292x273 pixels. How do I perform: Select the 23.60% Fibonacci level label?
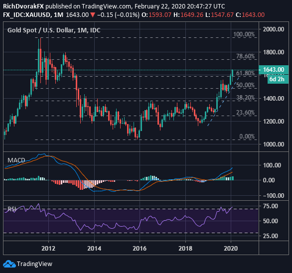(246, 113)
